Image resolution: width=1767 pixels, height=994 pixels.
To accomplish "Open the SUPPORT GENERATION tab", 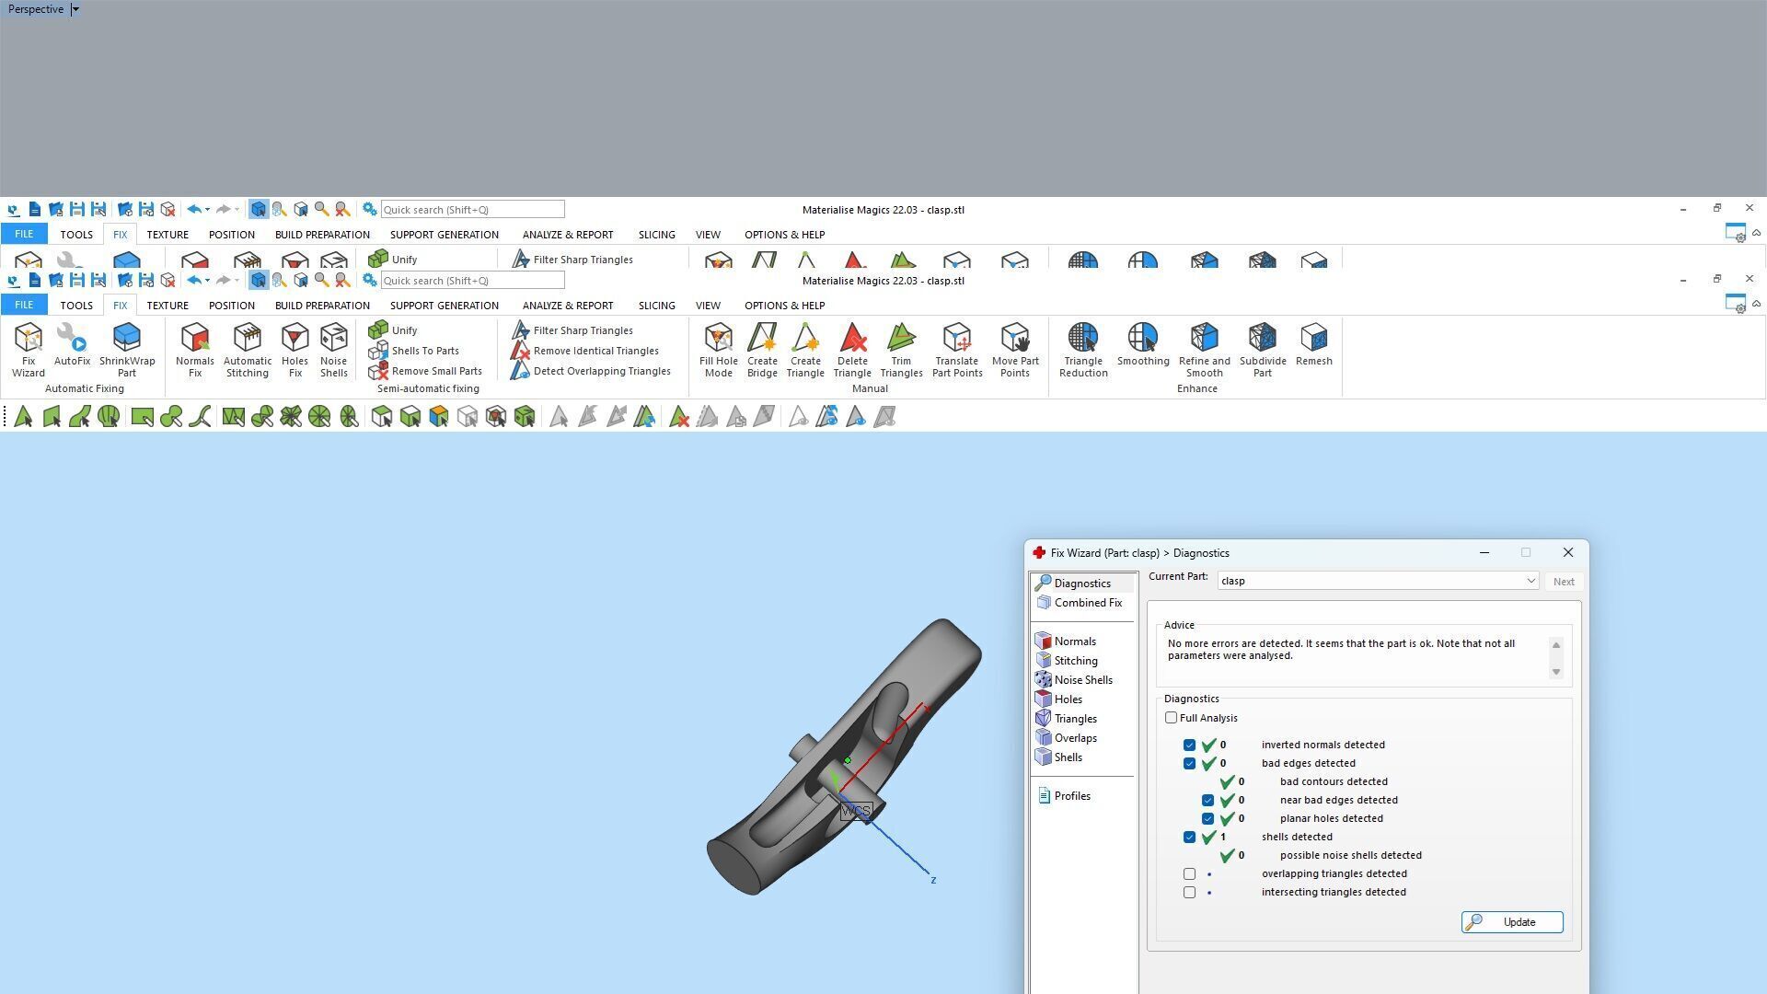I will tap(444, 306).
